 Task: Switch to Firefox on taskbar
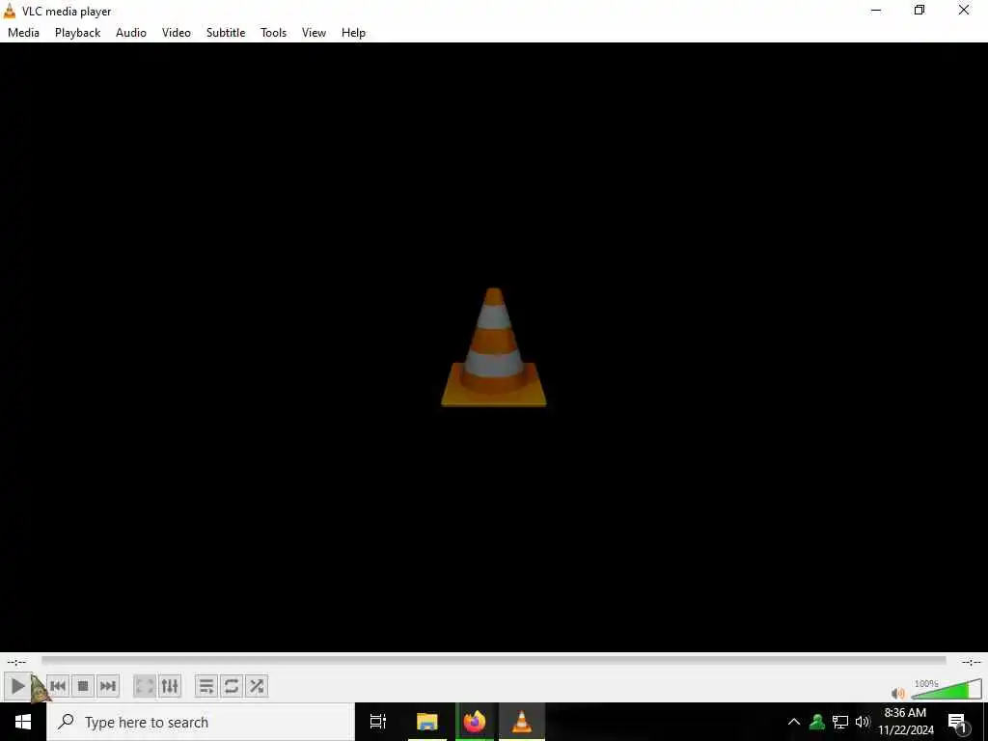[475, 722]
